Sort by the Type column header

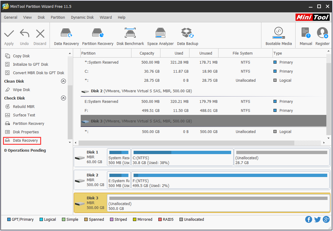(x=299, y=53)
